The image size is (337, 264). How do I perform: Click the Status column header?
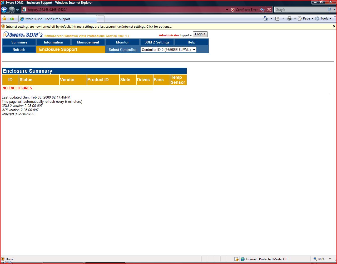39,80
